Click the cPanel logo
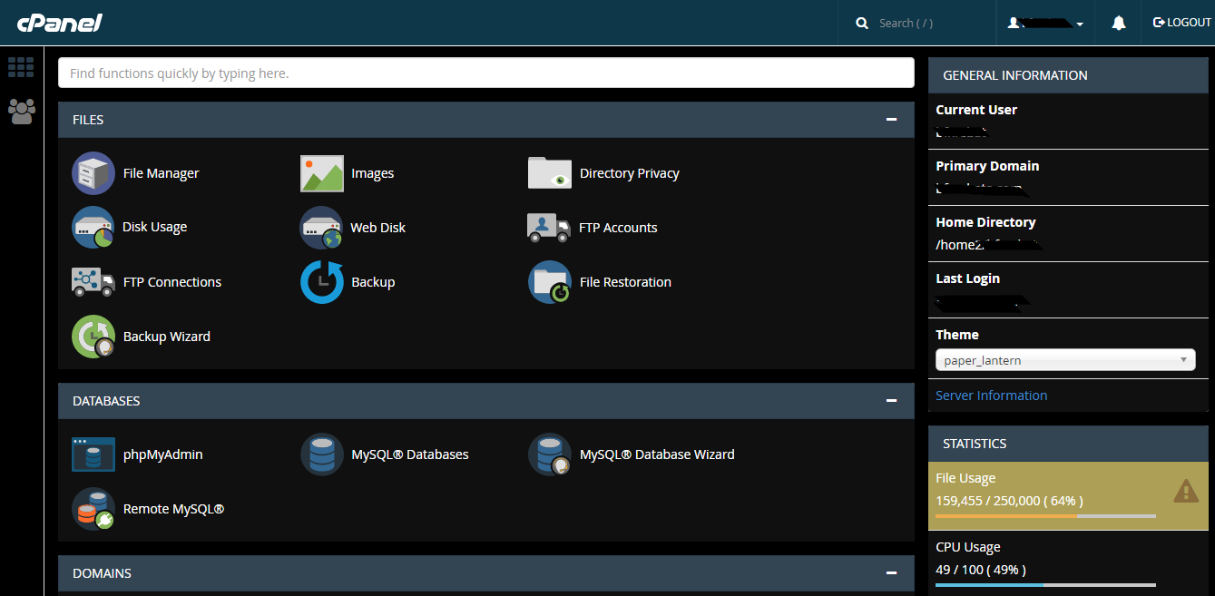The height and width of the screenshot is (596, 1215). pyautogui.click(x=59, y=23)
